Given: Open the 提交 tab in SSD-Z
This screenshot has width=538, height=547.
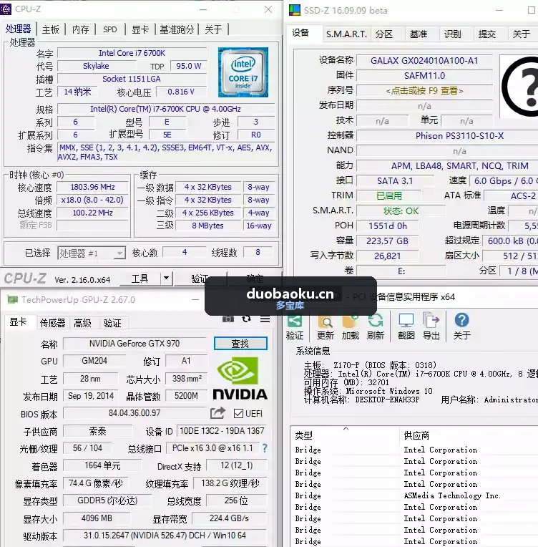Looking at the screenshot, I should [x=486, y=34].
